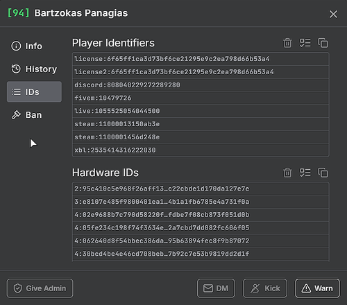The height and width of the screenshot is (305, 347).
Task: Click the Give Admin button
Action: coord(40,288)
